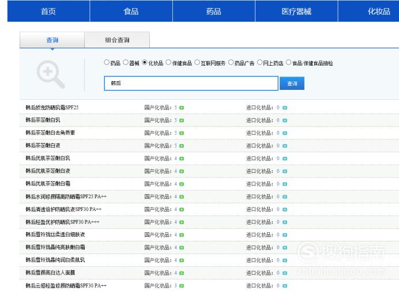
Task: Switch to the 查询 tab
Action: 52,40
